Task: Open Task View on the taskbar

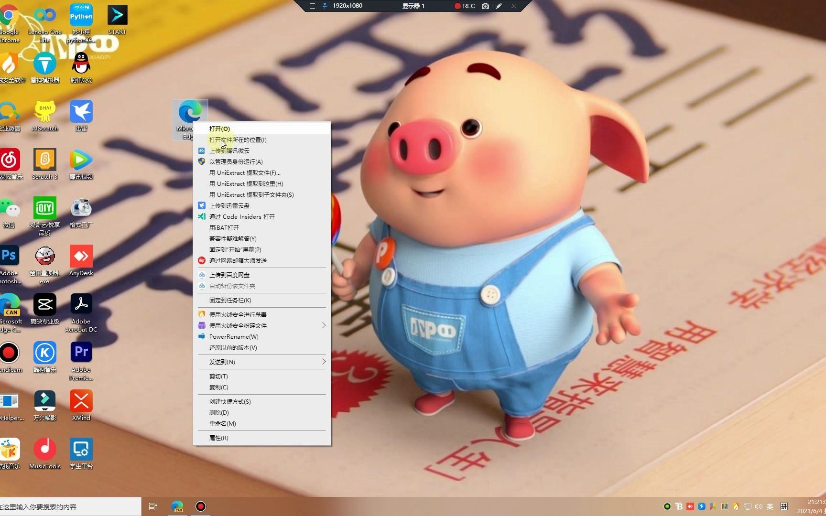Action: click(x=153, y=506)
